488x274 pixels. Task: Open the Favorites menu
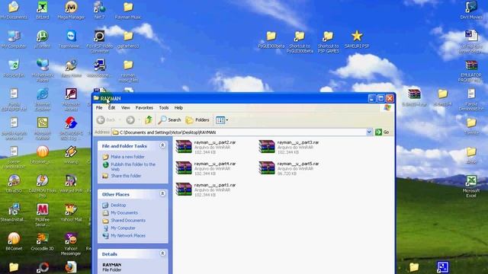pyautogui.click(x=144, y=108)
